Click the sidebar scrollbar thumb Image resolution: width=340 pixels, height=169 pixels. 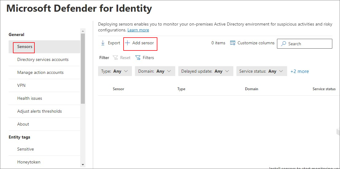(83, 68)
